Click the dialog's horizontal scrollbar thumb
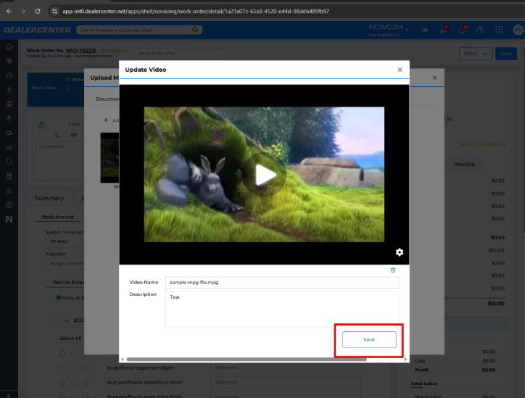This screenshot has height=398, width=525. (247, 359)
